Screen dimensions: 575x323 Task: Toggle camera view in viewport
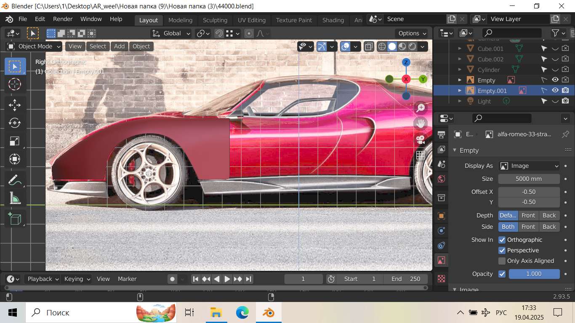pos(420,140)
